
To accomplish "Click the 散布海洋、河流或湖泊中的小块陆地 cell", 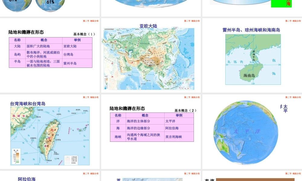I will [44, 54].
